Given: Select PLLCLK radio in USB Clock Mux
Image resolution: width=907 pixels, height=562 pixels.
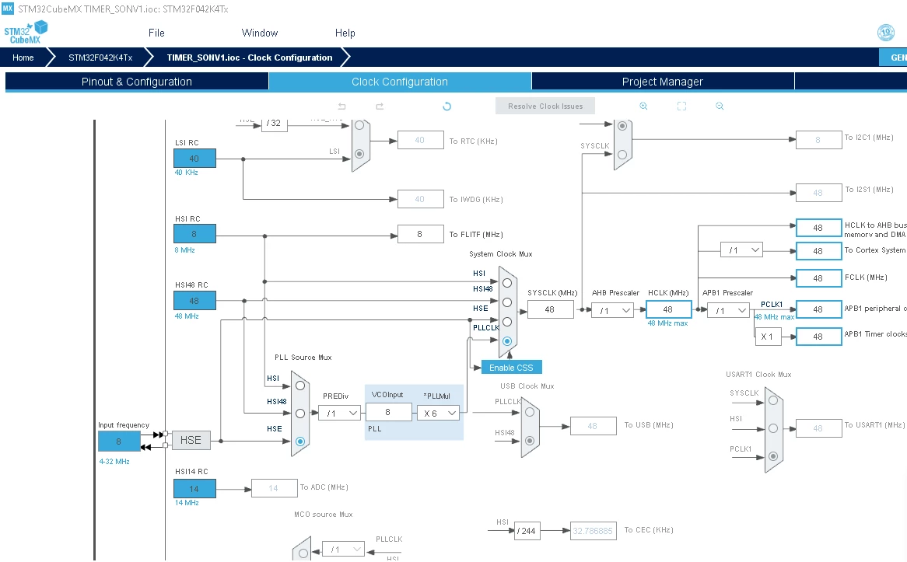Looking at the screenshot, I should coord(530,412).
